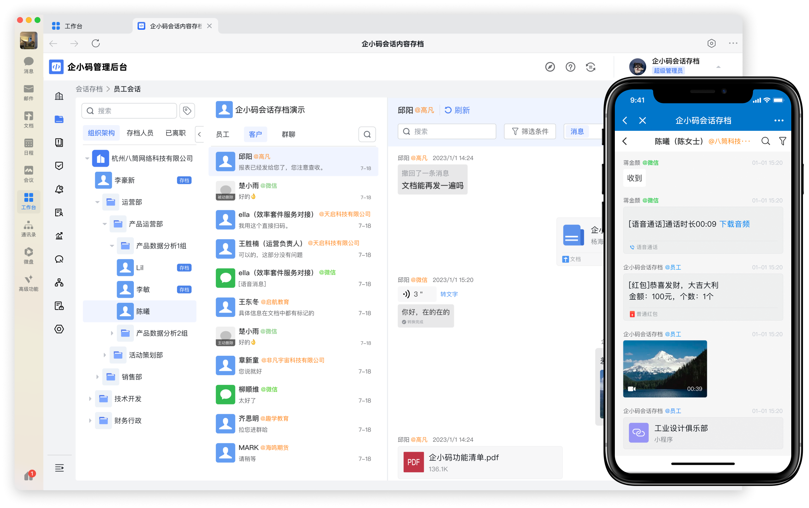
Task: Open the 工业设计俱乐部 mini program card
Action: [703, 433]
